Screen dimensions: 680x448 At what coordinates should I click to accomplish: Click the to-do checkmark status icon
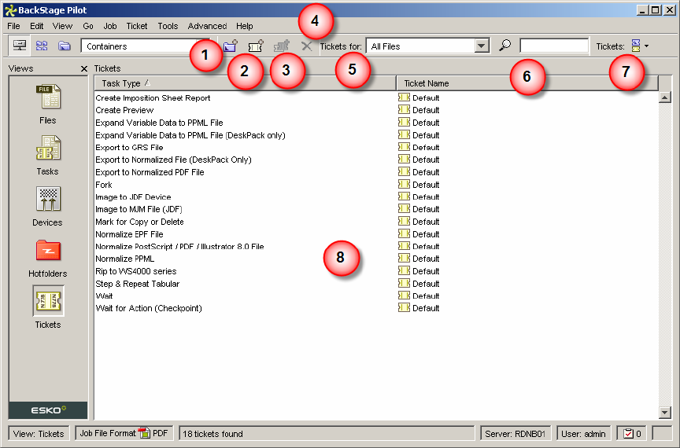pos(628,433)
